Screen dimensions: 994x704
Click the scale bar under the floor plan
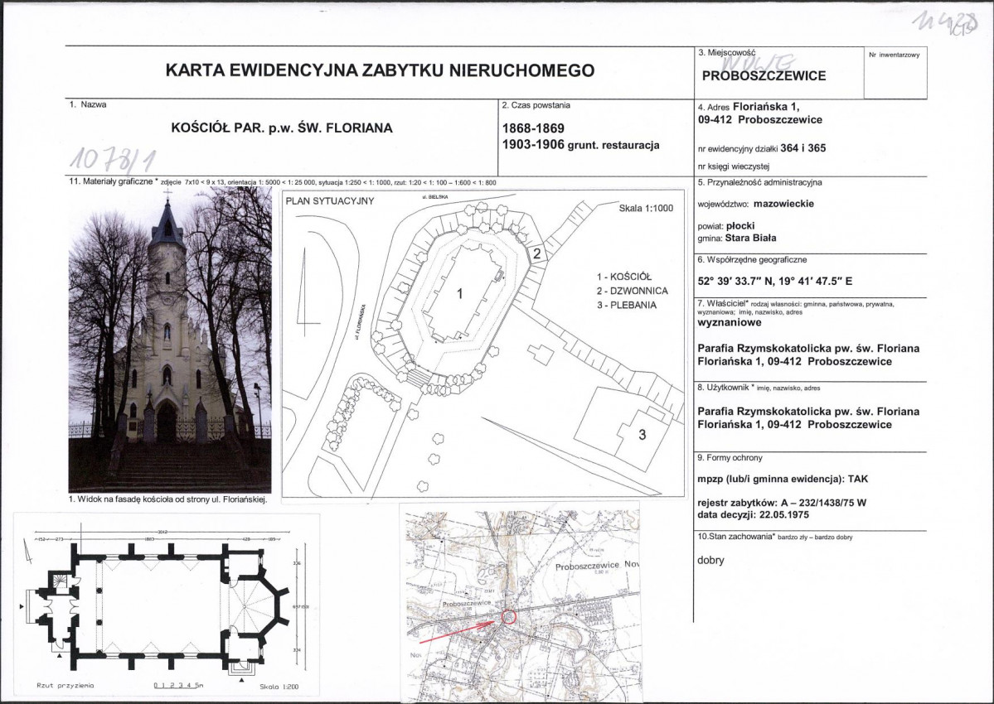pyautogui.click(x=179, y=686)
